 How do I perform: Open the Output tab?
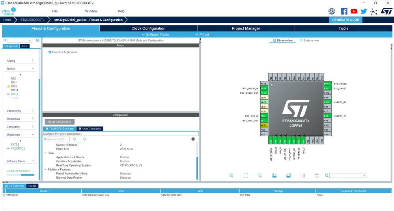[32, 186]
